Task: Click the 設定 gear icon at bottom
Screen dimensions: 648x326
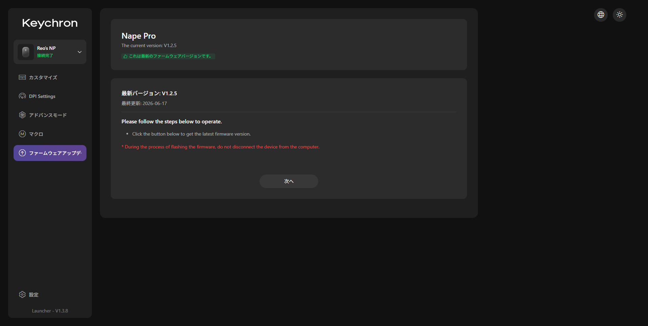Action: click(22, 294)
